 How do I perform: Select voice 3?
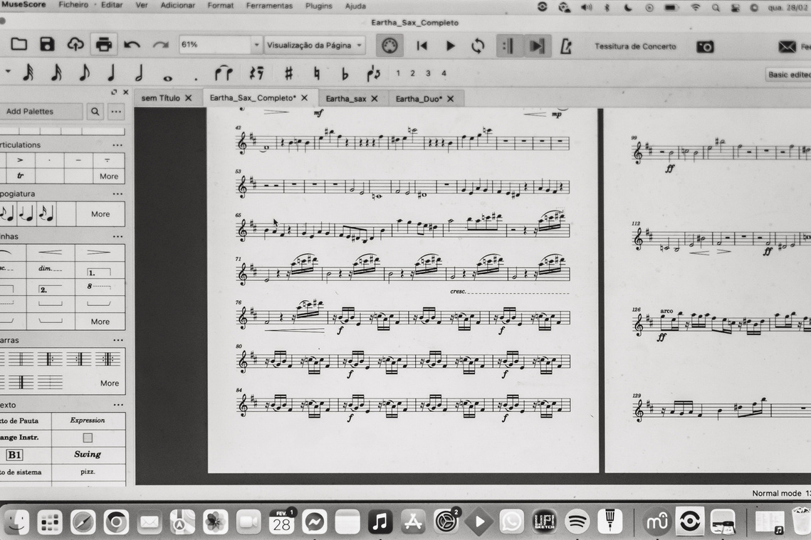[428, 73]
